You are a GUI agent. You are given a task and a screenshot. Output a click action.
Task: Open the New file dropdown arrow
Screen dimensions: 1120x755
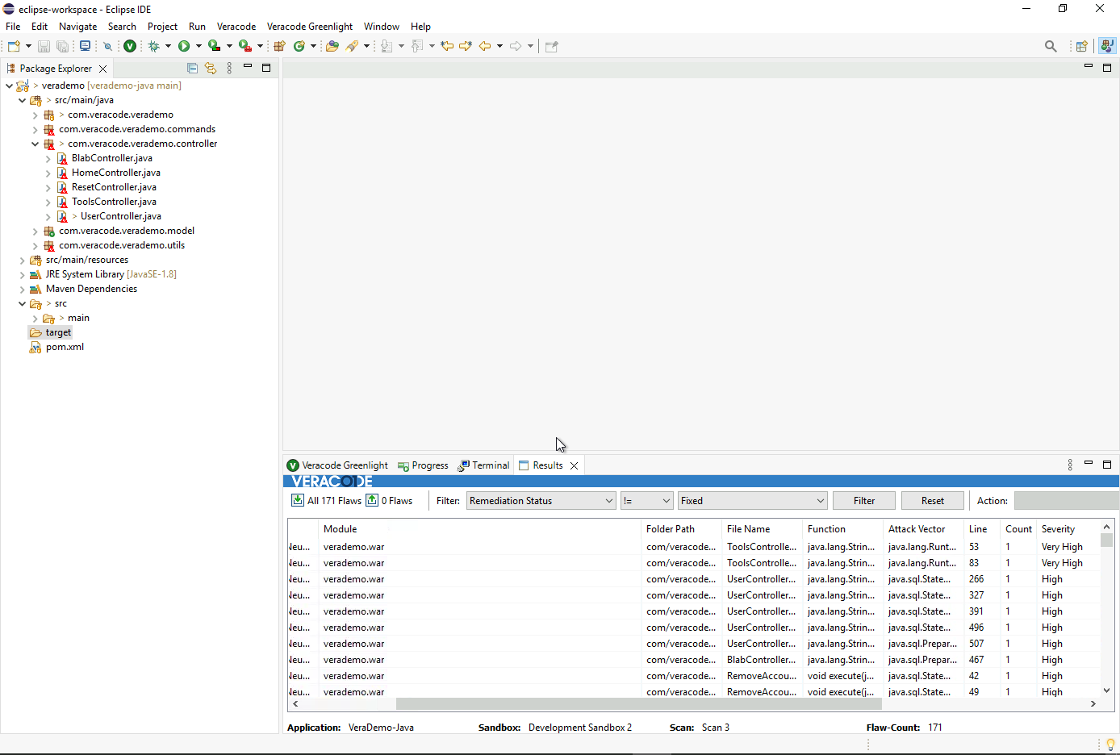pyautogui.click(x=28, y=46)
